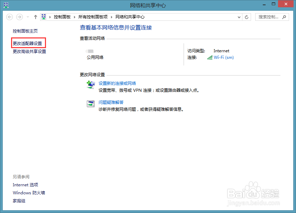Click the back navigation arrow

10,16
